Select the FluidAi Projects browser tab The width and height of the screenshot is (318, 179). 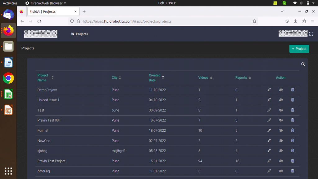click(x=50, y=11)
